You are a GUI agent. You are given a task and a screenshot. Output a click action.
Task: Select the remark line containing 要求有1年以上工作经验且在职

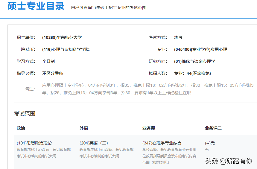coord(117,93)
